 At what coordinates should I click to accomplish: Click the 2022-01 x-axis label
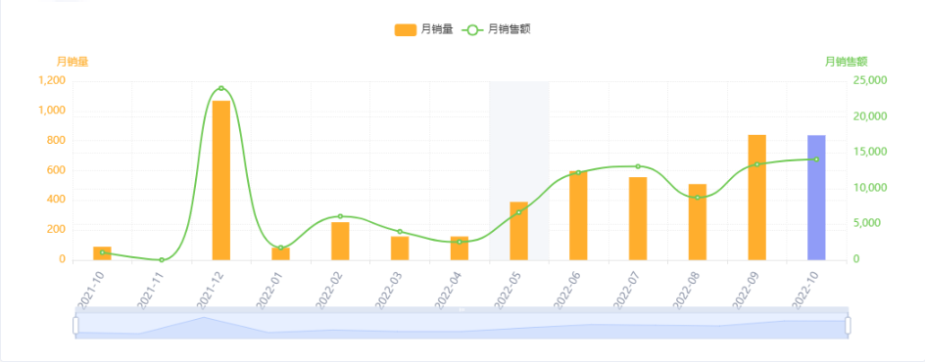[x=269, y=290]
